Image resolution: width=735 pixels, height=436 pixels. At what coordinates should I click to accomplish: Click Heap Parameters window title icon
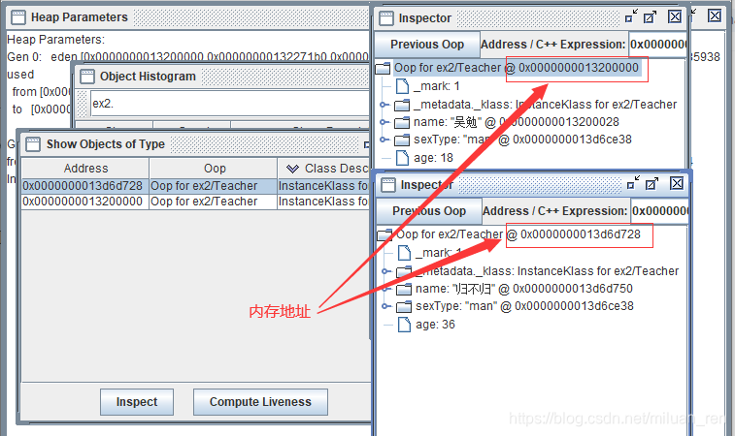18,17
